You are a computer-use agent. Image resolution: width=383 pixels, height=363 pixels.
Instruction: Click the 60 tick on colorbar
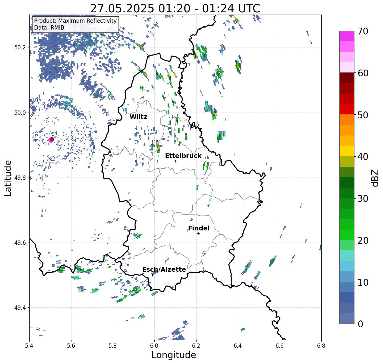[x=363, y=73]
